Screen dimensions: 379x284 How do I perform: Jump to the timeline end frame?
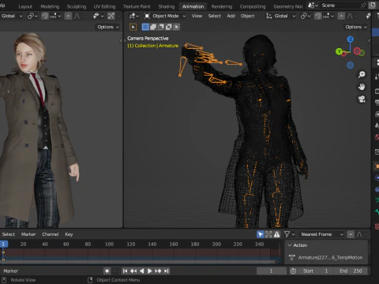167,271
